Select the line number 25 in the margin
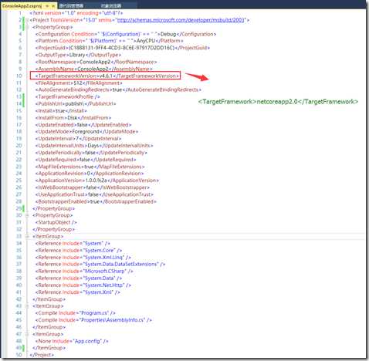Screen dimensions: 369x361 tap(19, 180)
